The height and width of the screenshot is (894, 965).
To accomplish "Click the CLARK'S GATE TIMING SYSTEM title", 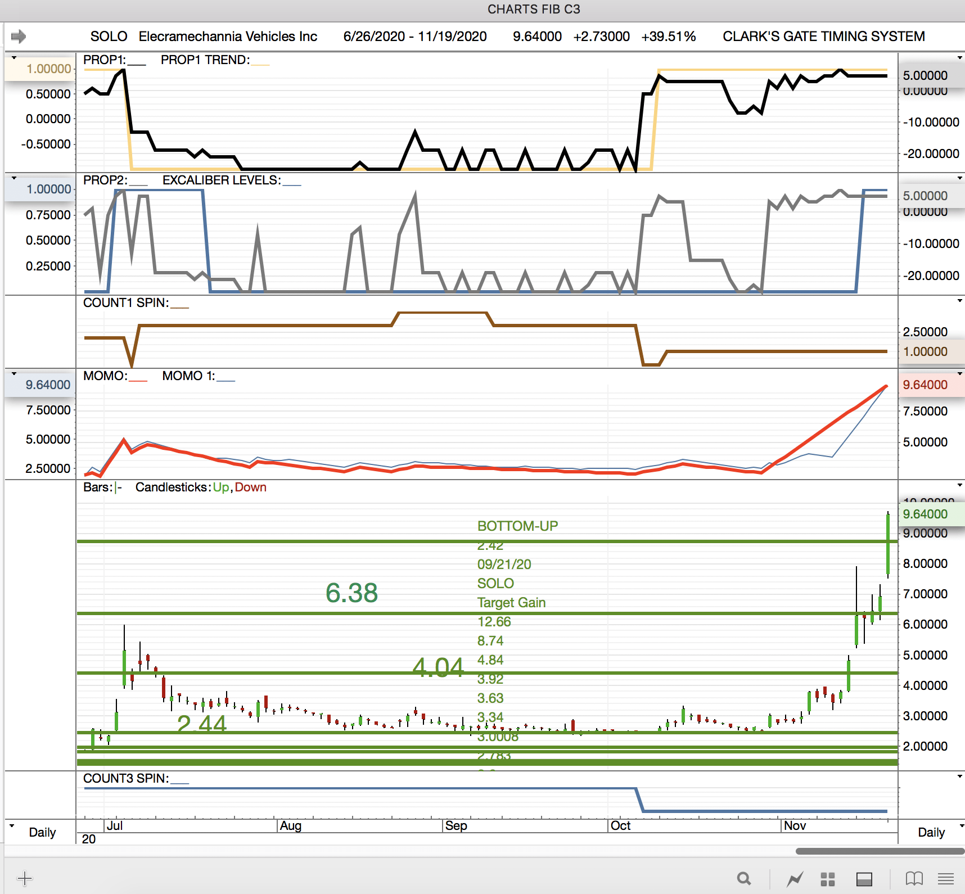I will [823, 37].
